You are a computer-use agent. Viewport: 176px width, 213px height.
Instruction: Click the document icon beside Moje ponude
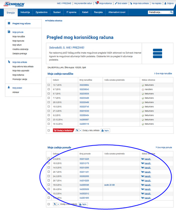(9, 32)
